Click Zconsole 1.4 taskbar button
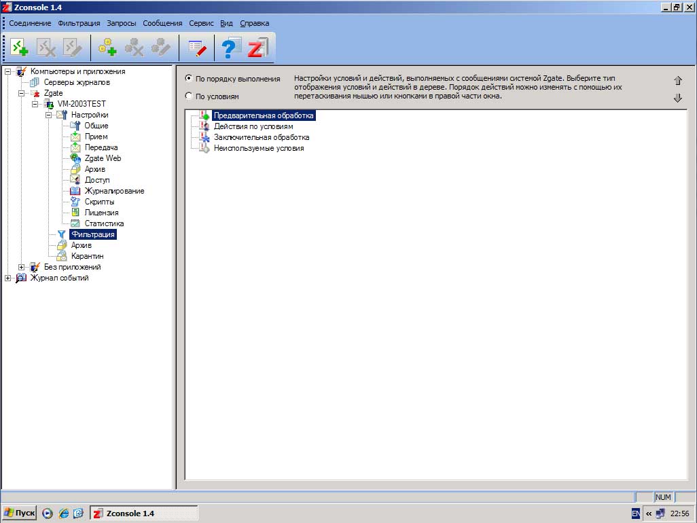 (x=144, y=513)
